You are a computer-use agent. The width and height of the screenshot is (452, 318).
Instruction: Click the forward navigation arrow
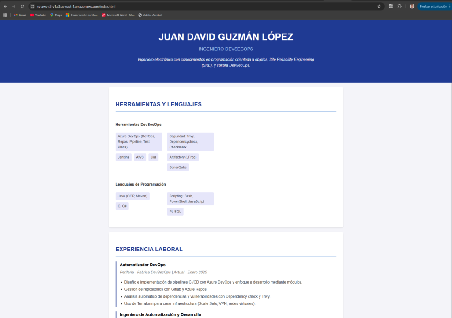pos(13,6)
